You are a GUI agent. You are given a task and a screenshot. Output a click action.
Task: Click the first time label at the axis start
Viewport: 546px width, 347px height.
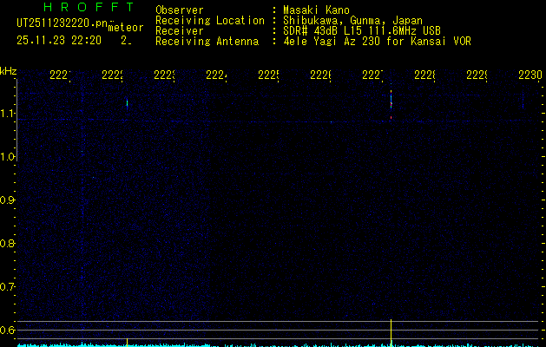(60, 75)
